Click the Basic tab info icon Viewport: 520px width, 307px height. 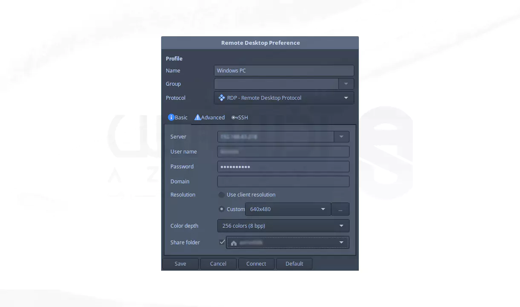coord(171,117)
